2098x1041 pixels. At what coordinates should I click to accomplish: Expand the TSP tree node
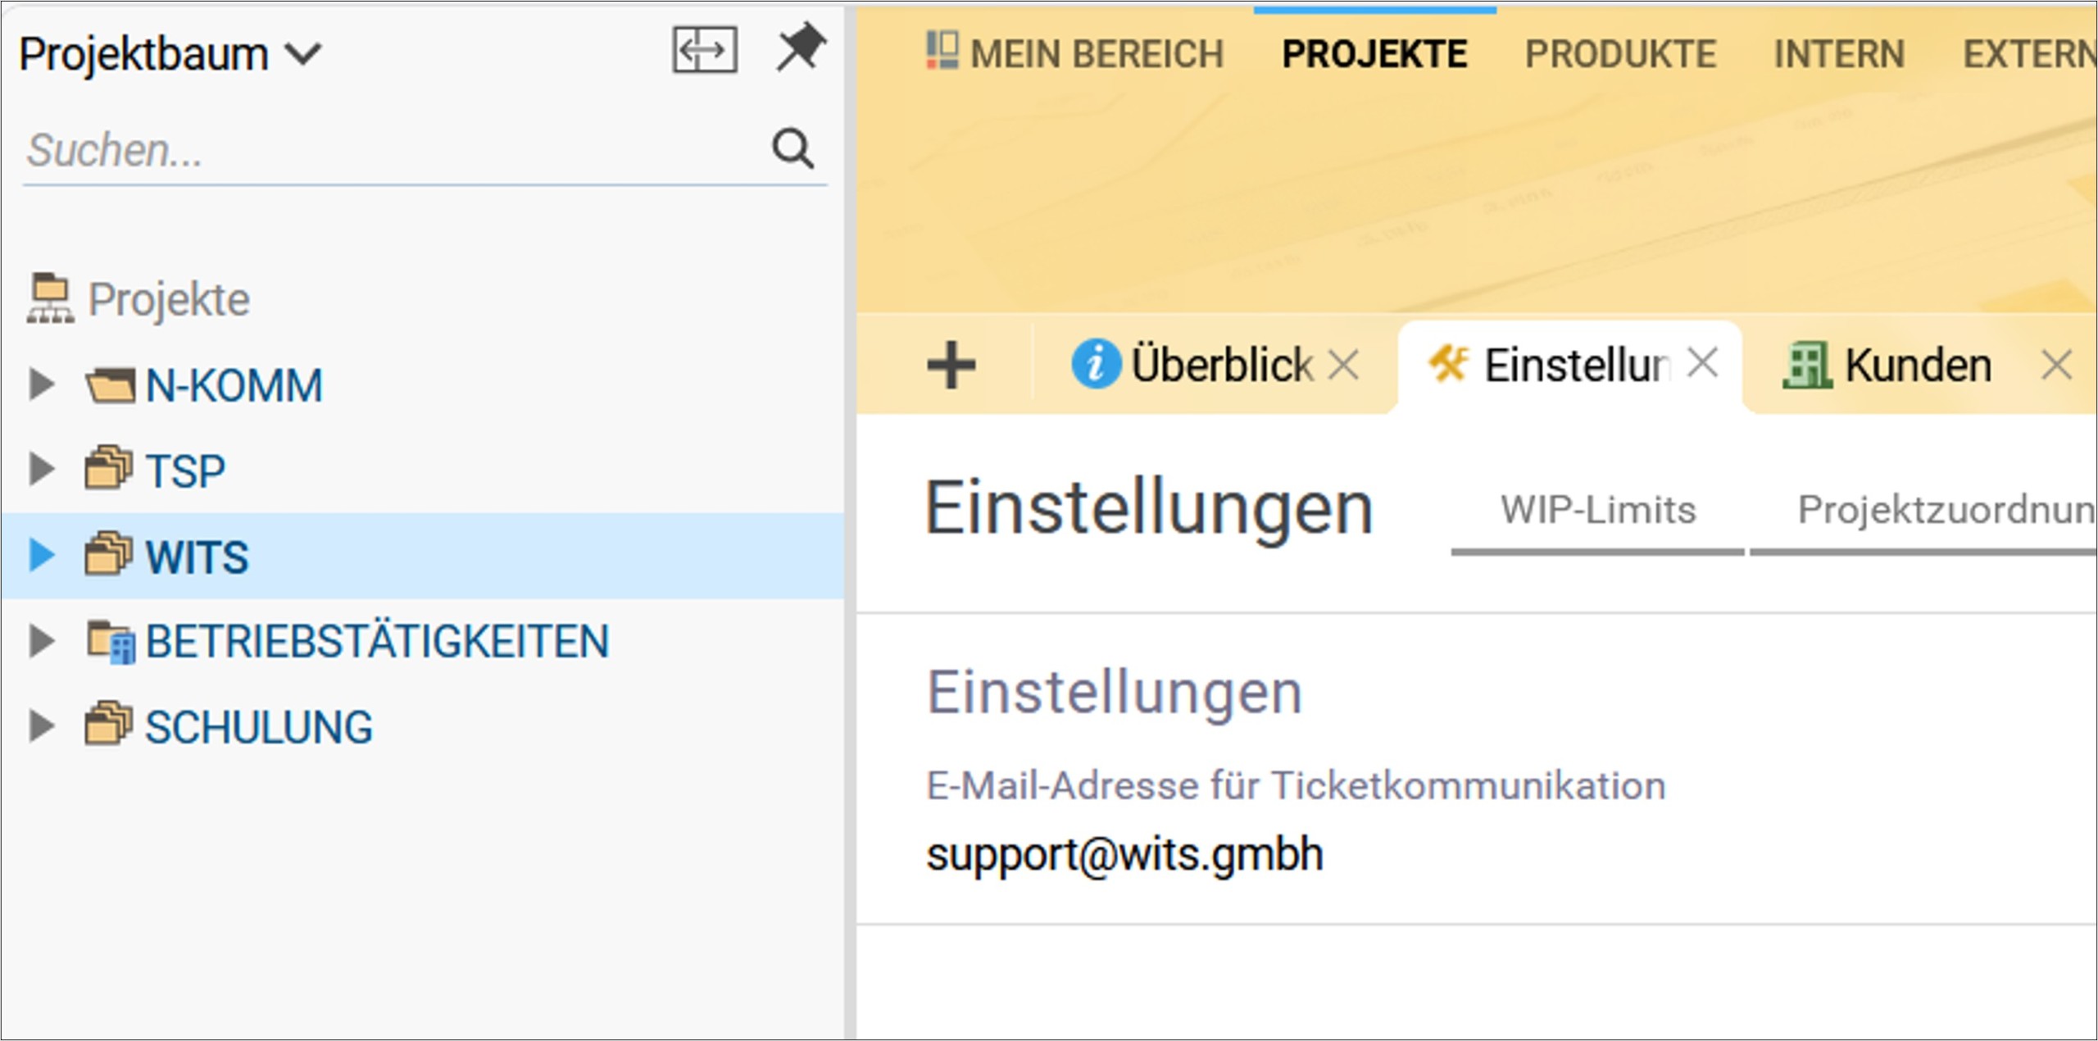pyautogui.click(x=41, y=470)
